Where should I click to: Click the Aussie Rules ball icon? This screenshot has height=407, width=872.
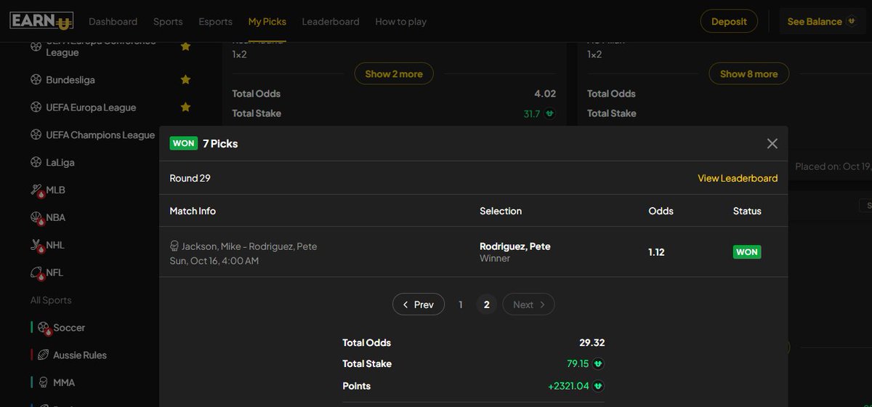pyautogui.click(x=43, y=355)
